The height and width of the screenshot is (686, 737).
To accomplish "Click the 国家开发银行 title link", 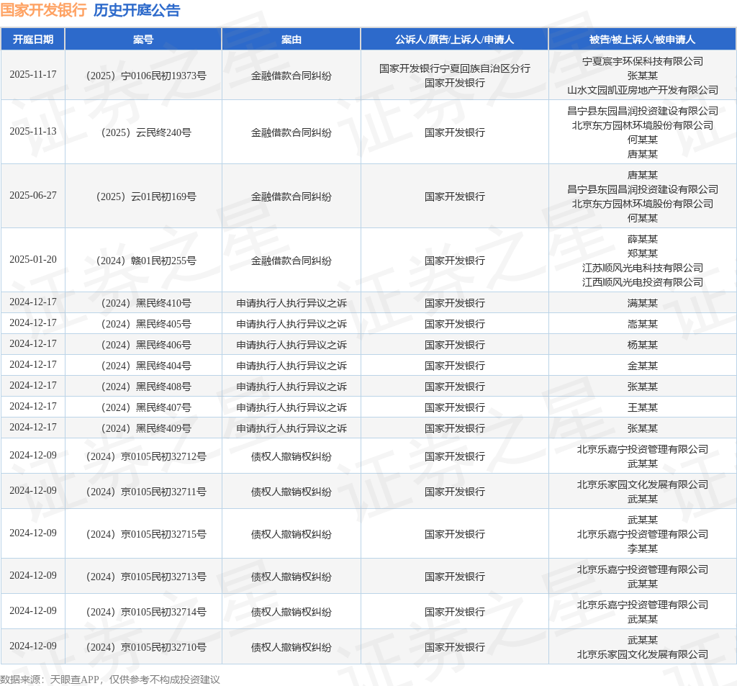I will point(43,10).
